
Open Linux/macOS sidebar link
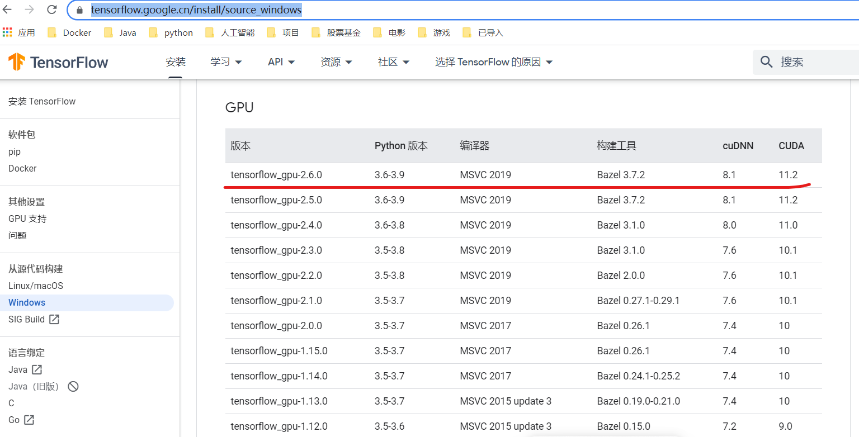point(36,286)
